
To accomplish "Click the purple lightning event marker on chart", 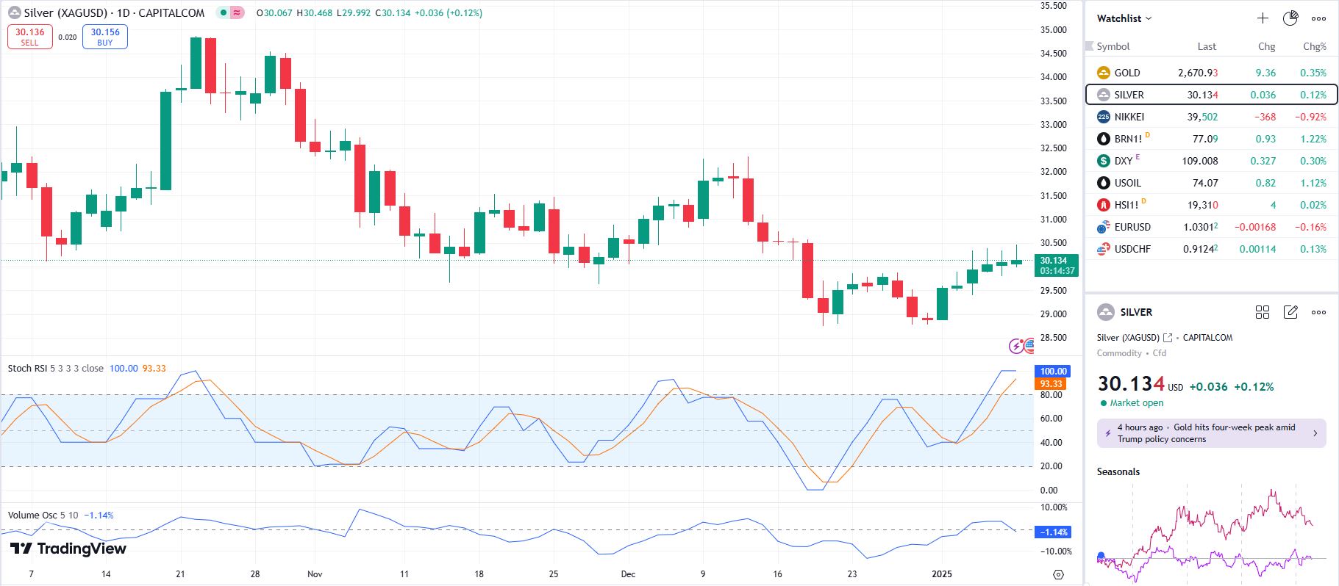I will [x=1016, y=346].
